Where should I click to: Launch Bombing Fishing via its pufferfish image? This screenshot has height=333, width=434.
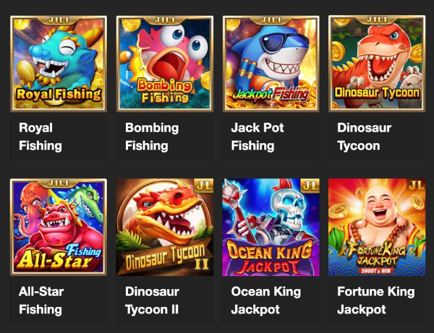point(165,63)
